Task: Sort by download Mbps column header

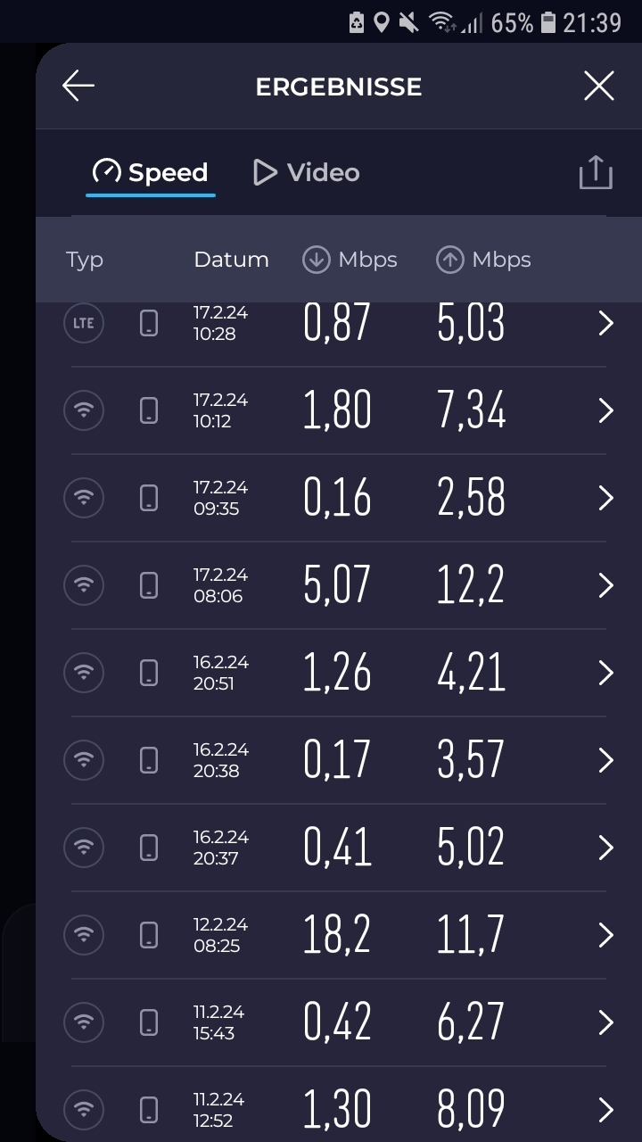Action: [350, 260]
